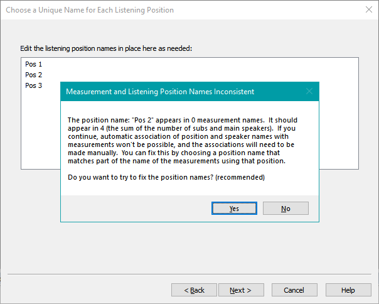Image resolution: width=379 pixels, height=304 pixels.
Task: Click the 'Edit the listening position names' label
Action: click(x=106, y=48)
